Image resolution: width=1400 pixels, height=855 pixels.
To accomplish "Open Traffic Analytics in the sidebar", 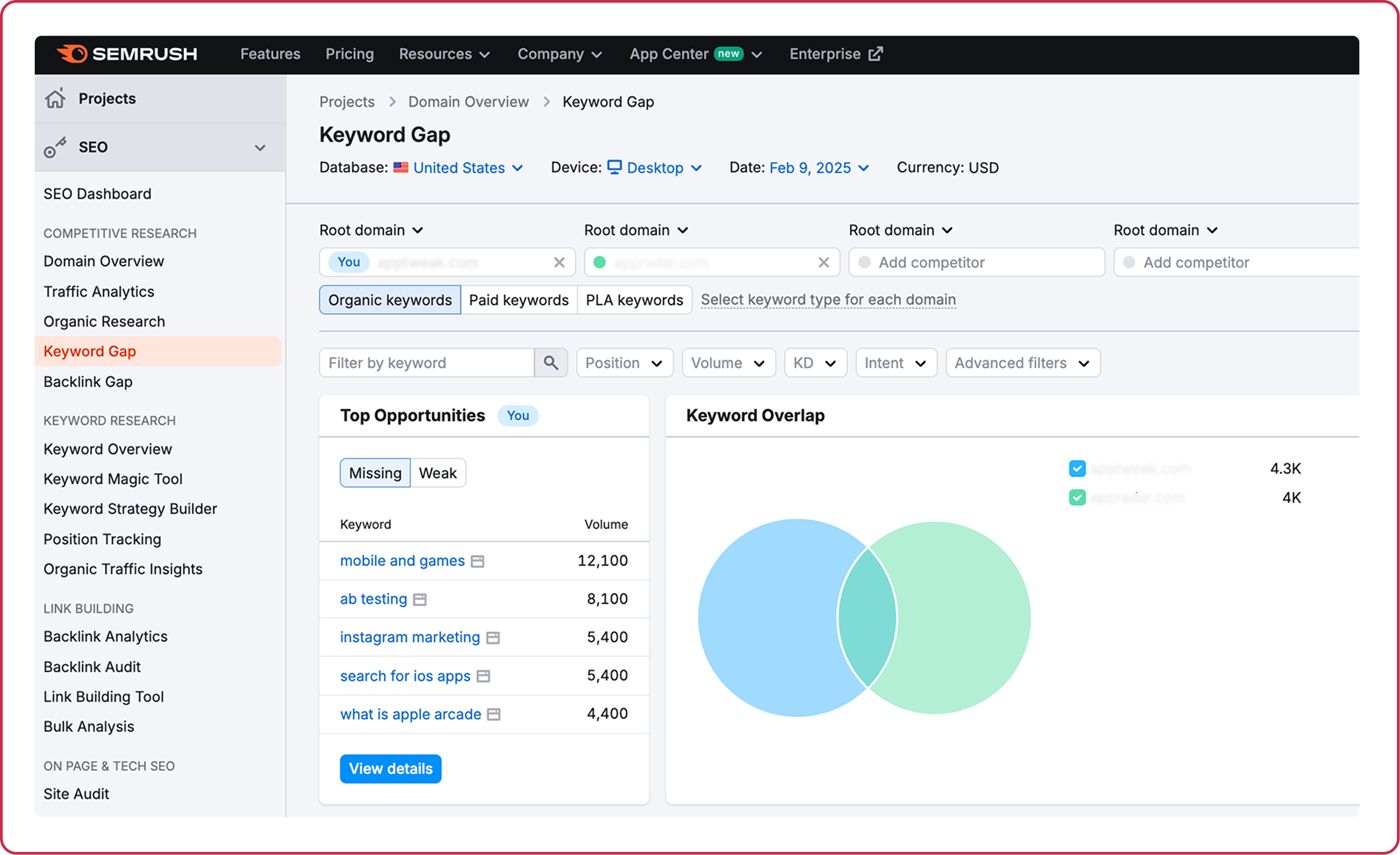I will (x=99, y=292).
